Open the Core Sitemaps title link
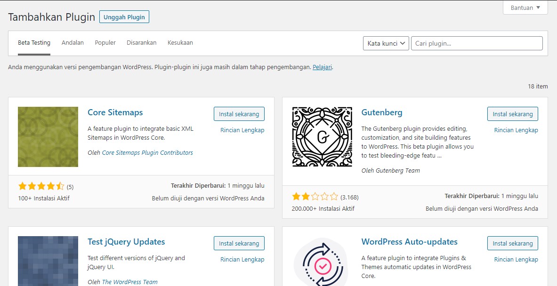Image resolution: width=557 pixels, height=286 pixels. tap(115, 112)
